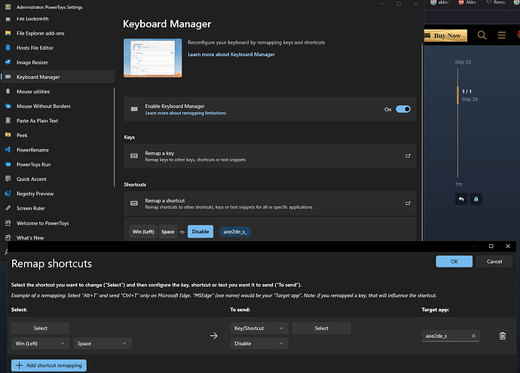Click the notification bell icon under timeline
The width and height of the screenshot is (520, 373).
tap(476, 199)
